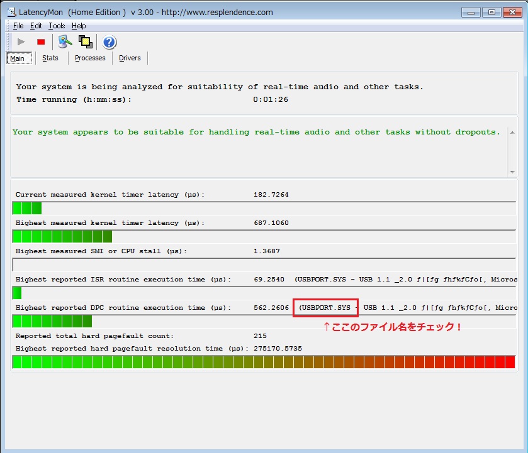Click the green system suitability status message
528x453 pixels.
256,132
